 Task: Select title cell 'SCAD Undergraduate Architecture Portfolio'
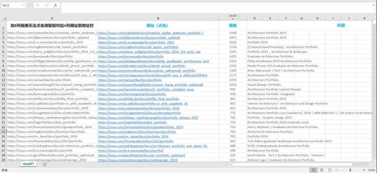point(279,145)
